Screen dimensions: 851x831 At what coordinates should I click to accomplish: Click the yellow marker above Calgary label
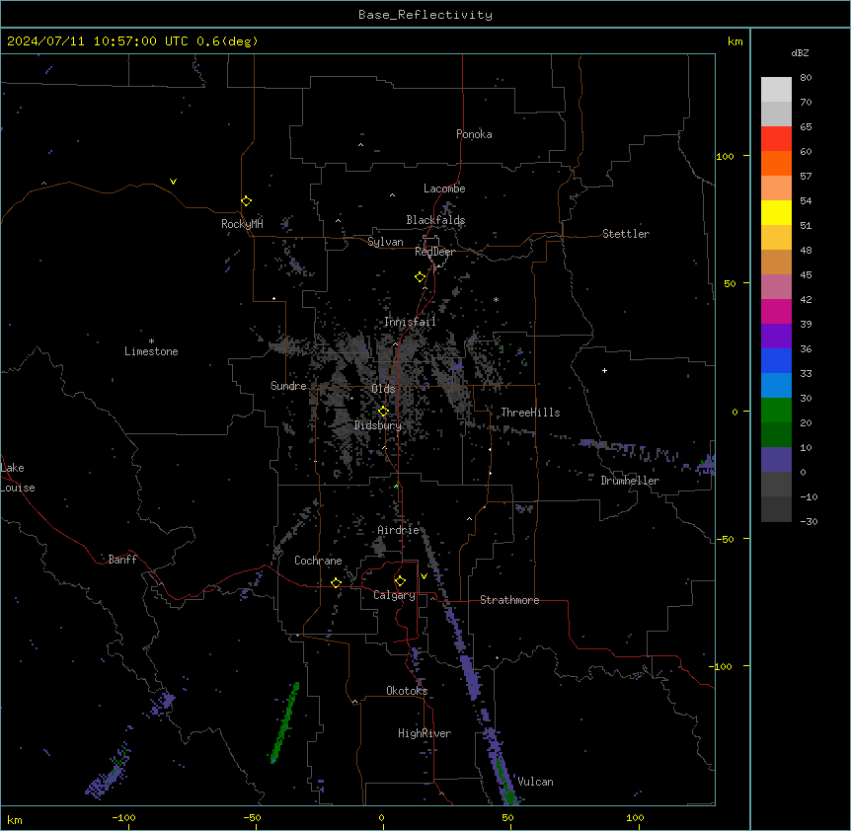tap(400, 581)
